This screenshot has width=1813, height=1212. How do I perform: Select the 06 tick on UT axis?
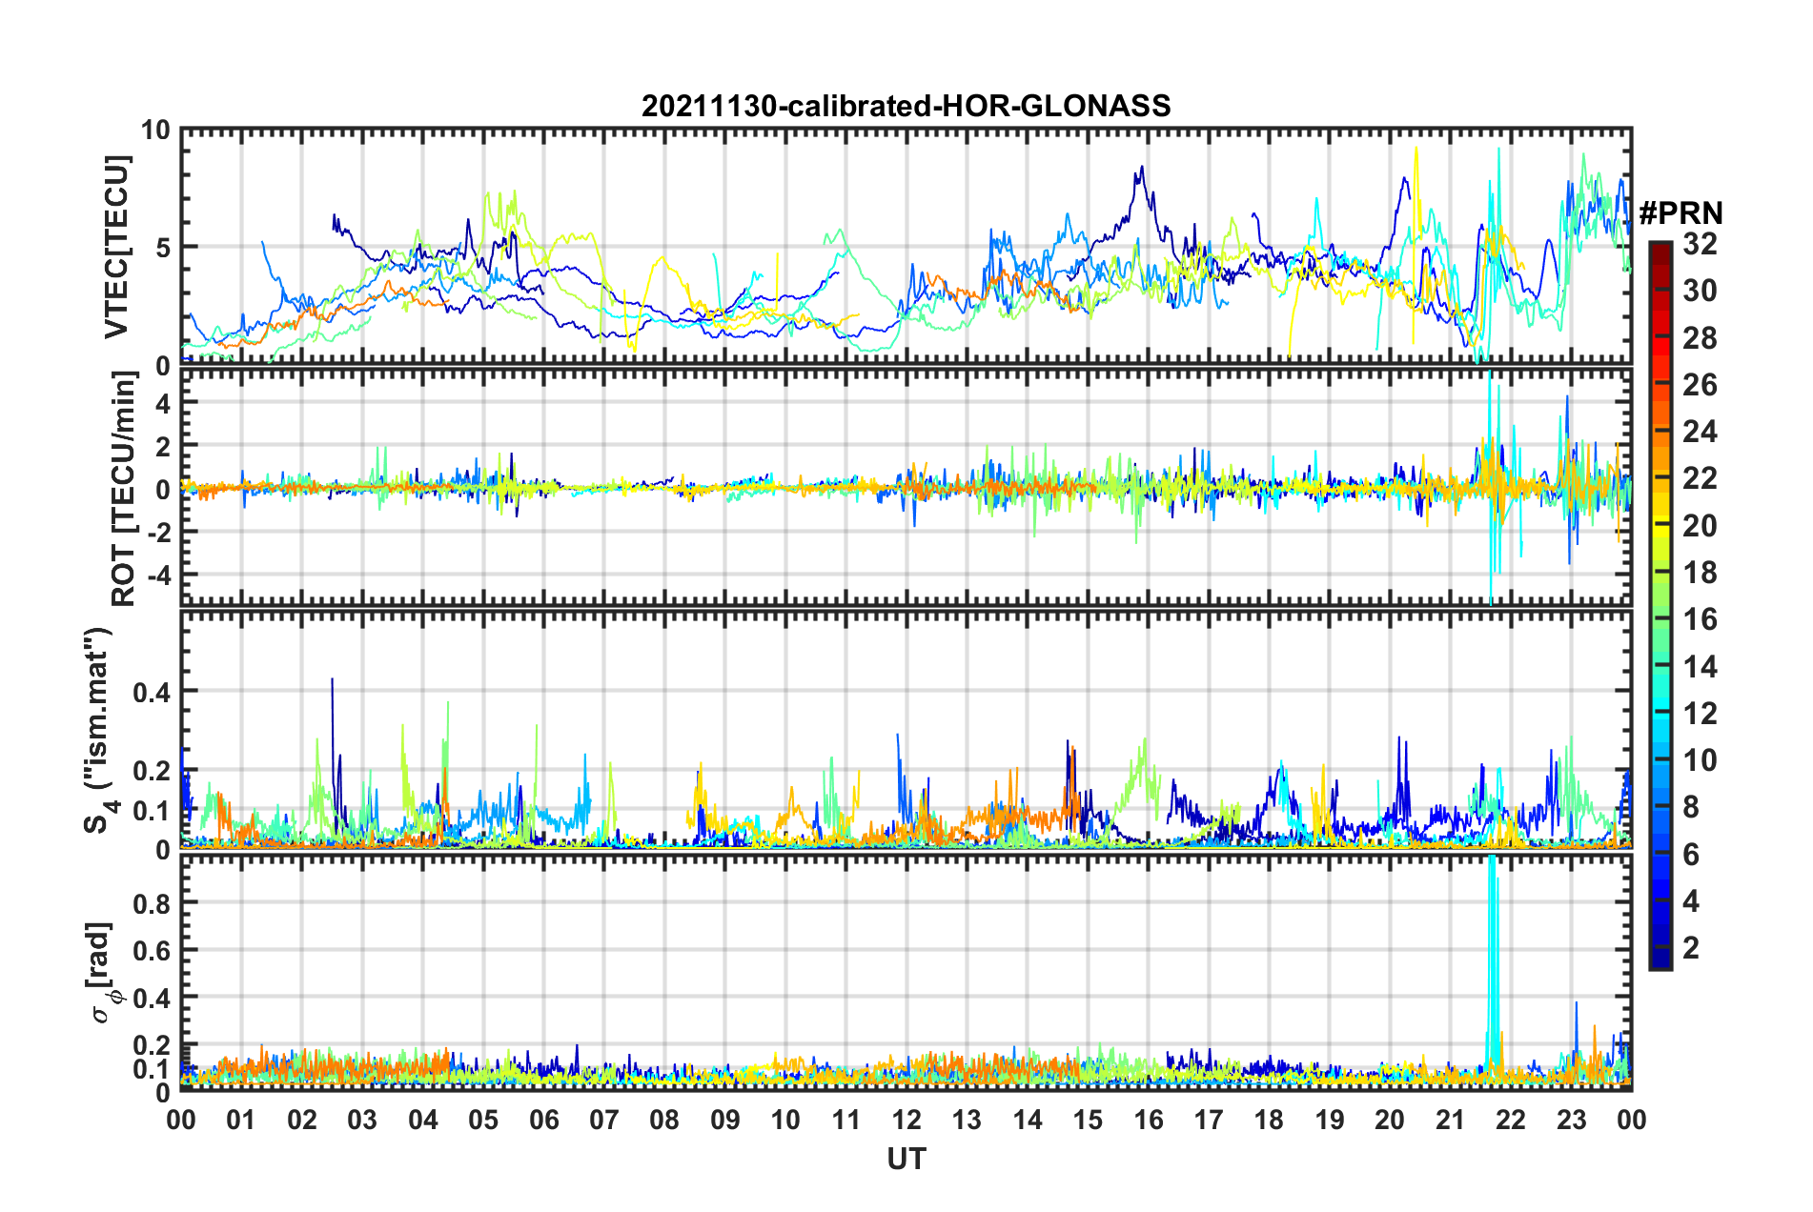(543, 1121)
